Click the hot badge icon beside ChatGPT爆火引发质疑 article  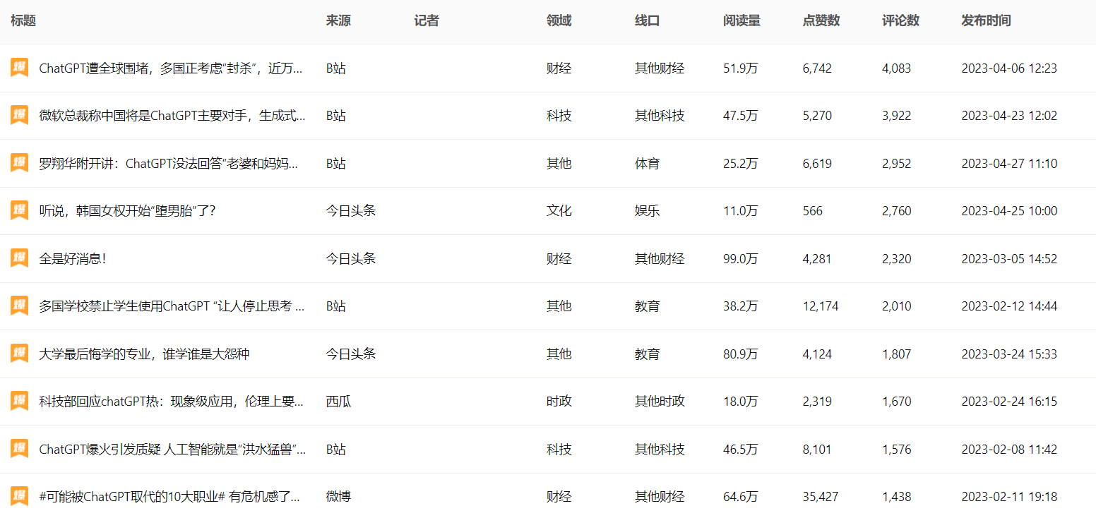[19, 449]
